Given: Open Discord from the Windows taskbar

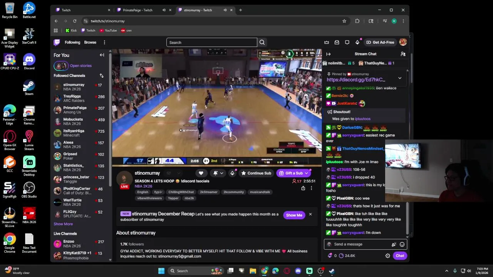Looking at the screenshot, I should 298,271.
